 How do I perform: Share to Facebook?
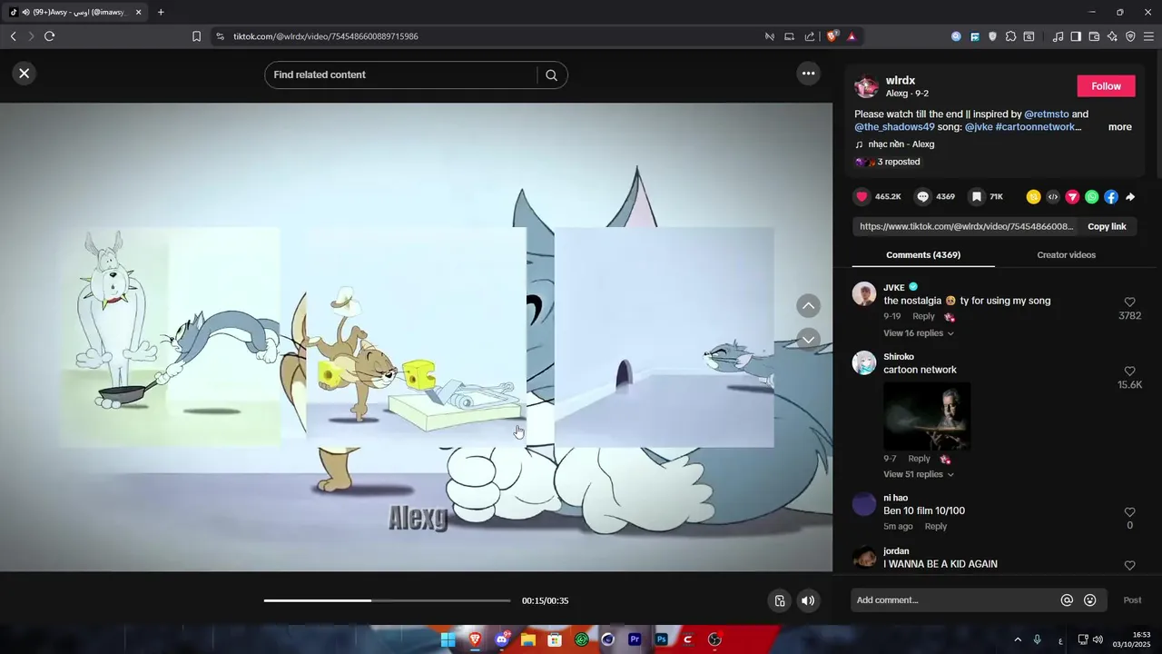click(1111, 197)
